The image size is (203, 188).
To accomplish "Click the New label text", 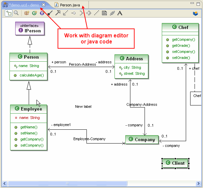I will click(83, 107).
